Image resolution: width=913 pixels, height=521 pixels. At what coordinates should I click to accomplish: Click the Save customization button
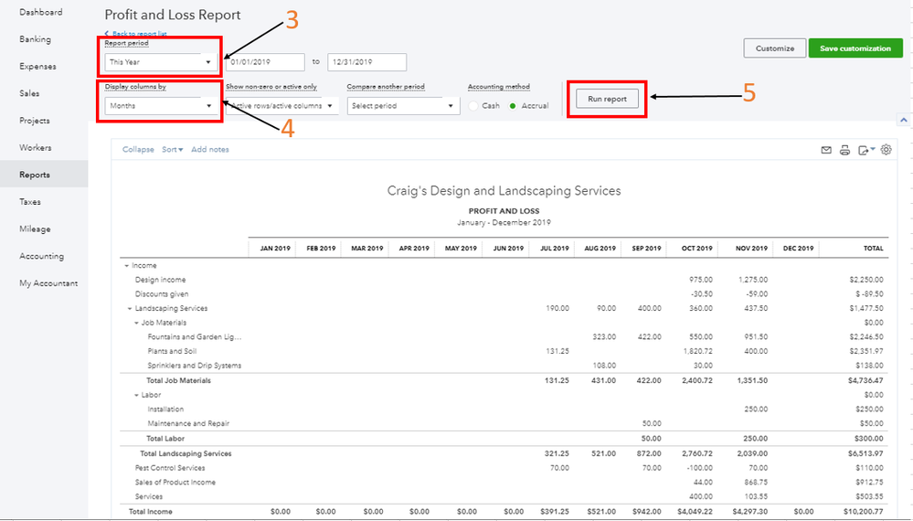pyautogui.click(x=855, y=48)
